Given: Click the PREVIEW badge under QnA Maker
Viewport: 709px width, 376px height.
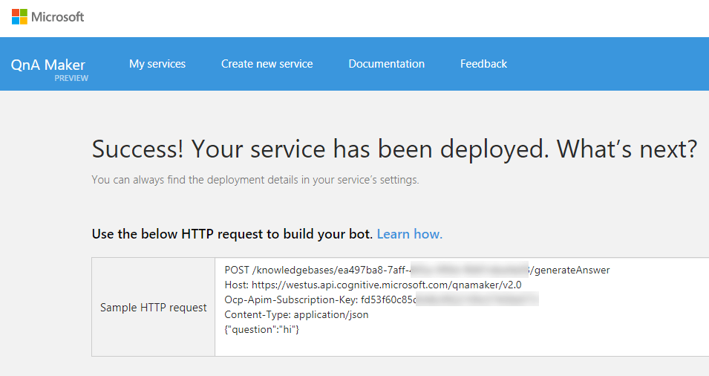Looking at the screenshot, I should coord(71,78).
